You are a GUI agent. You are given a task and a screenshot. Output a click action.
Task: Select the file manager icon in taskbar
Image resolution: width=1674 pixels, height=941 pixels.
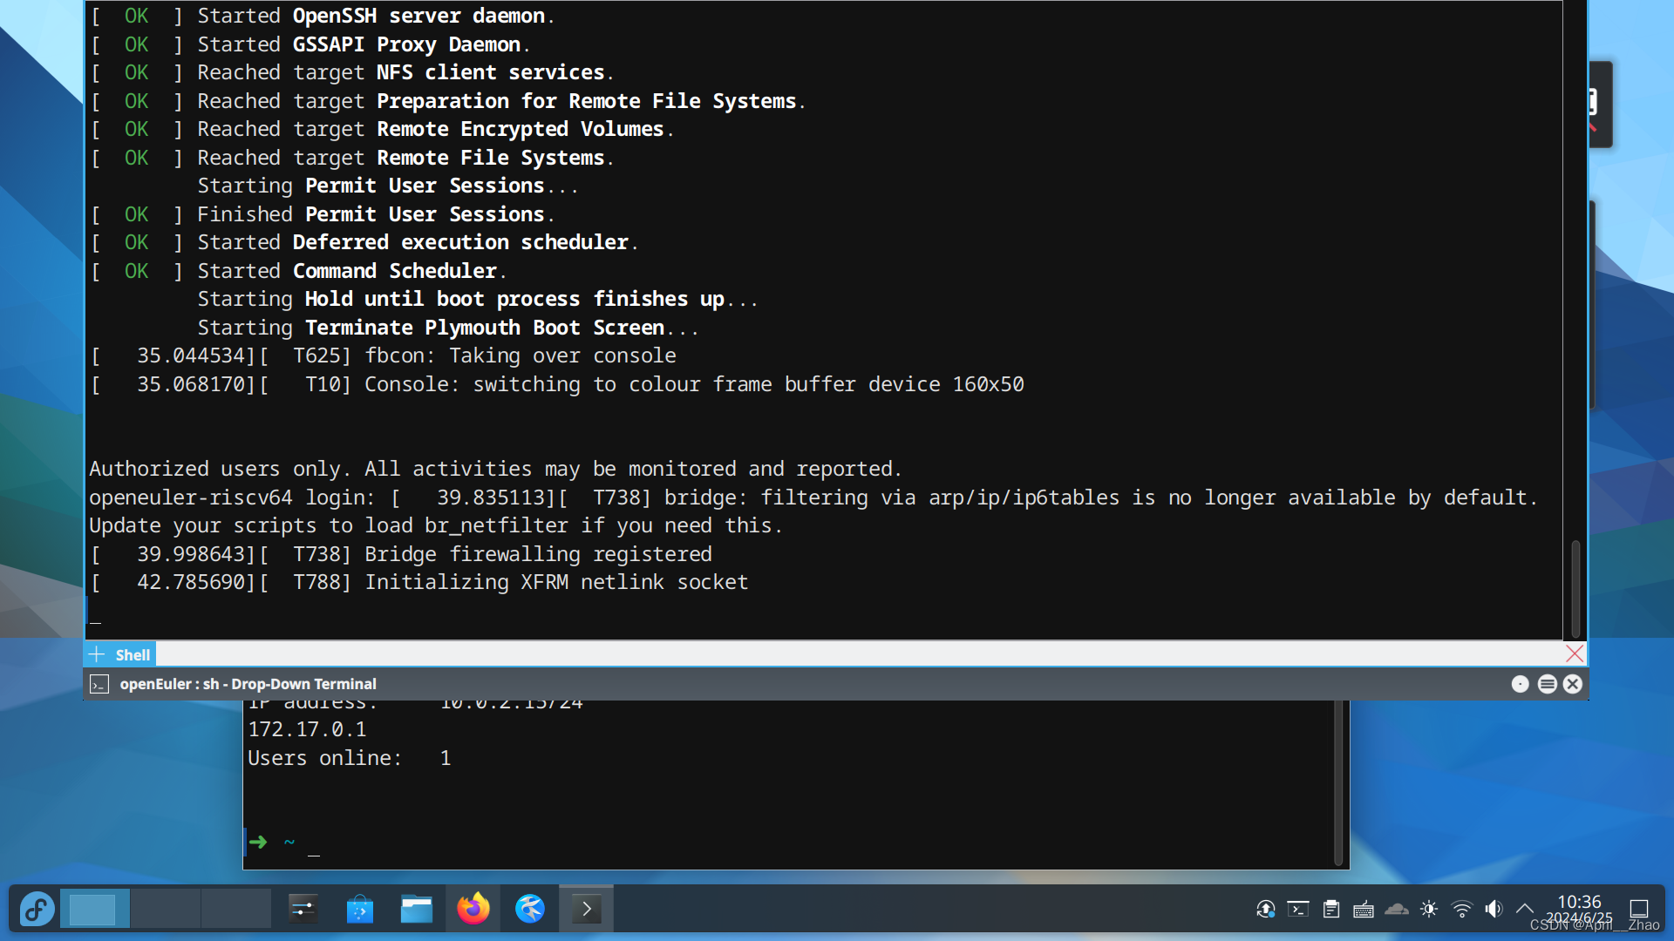(416, 908)
